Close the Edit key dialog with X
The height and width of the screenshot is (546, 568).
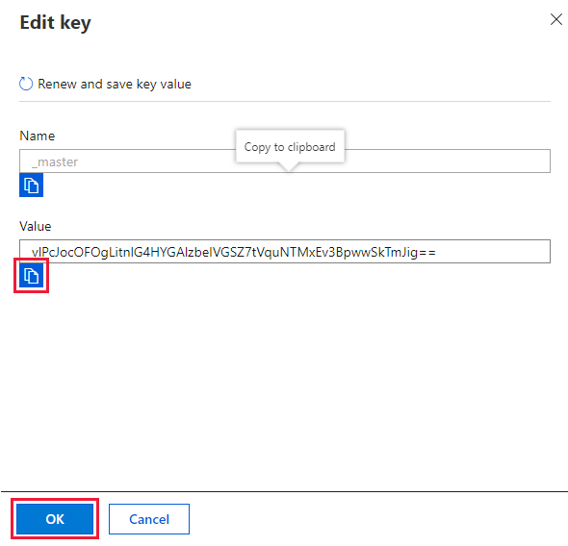tap(556, 19)
